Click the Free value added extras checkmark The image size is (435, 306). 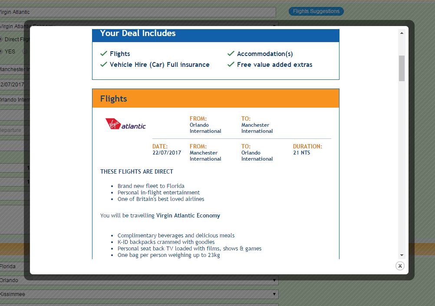(x=231, y=64)
